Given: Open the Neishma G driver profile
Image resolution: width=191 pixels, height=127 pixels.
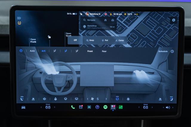Looking at the screenshot, I should 93,14.
